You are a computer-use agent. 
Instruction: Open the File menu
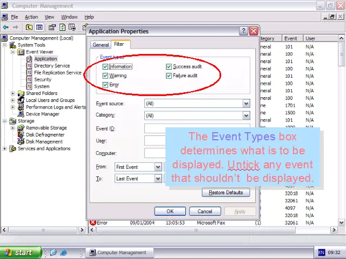pos(15,17)
